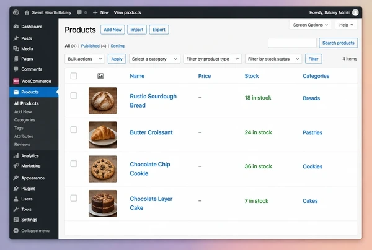Click the home icon beside Sweet Hearth Bakery
The image size is (372, 250).
click(x=27, y=12)
